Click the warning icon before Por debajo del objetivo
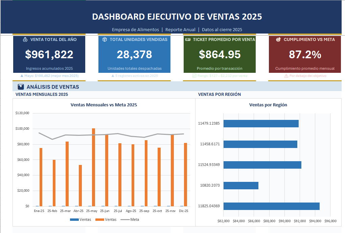Image resolution: width=345 pixels, height=233 pixels. click(286, 76)
